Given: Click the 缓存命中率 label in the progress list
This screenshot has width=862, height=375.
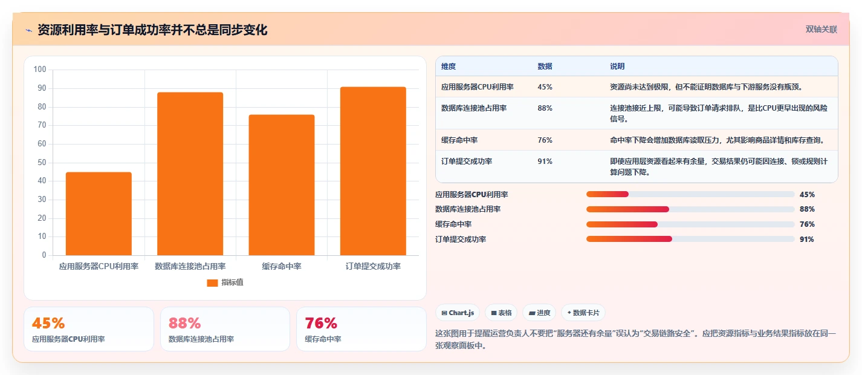Looking at the screenshot, I should coord(453,224).
